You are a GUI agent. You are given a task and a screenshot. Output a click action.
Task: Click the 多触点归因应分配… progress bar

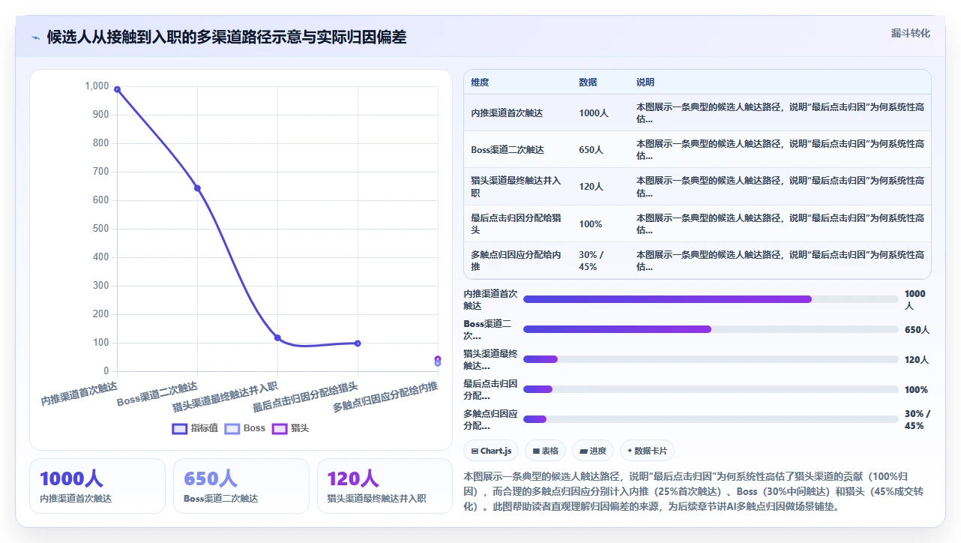711,419
